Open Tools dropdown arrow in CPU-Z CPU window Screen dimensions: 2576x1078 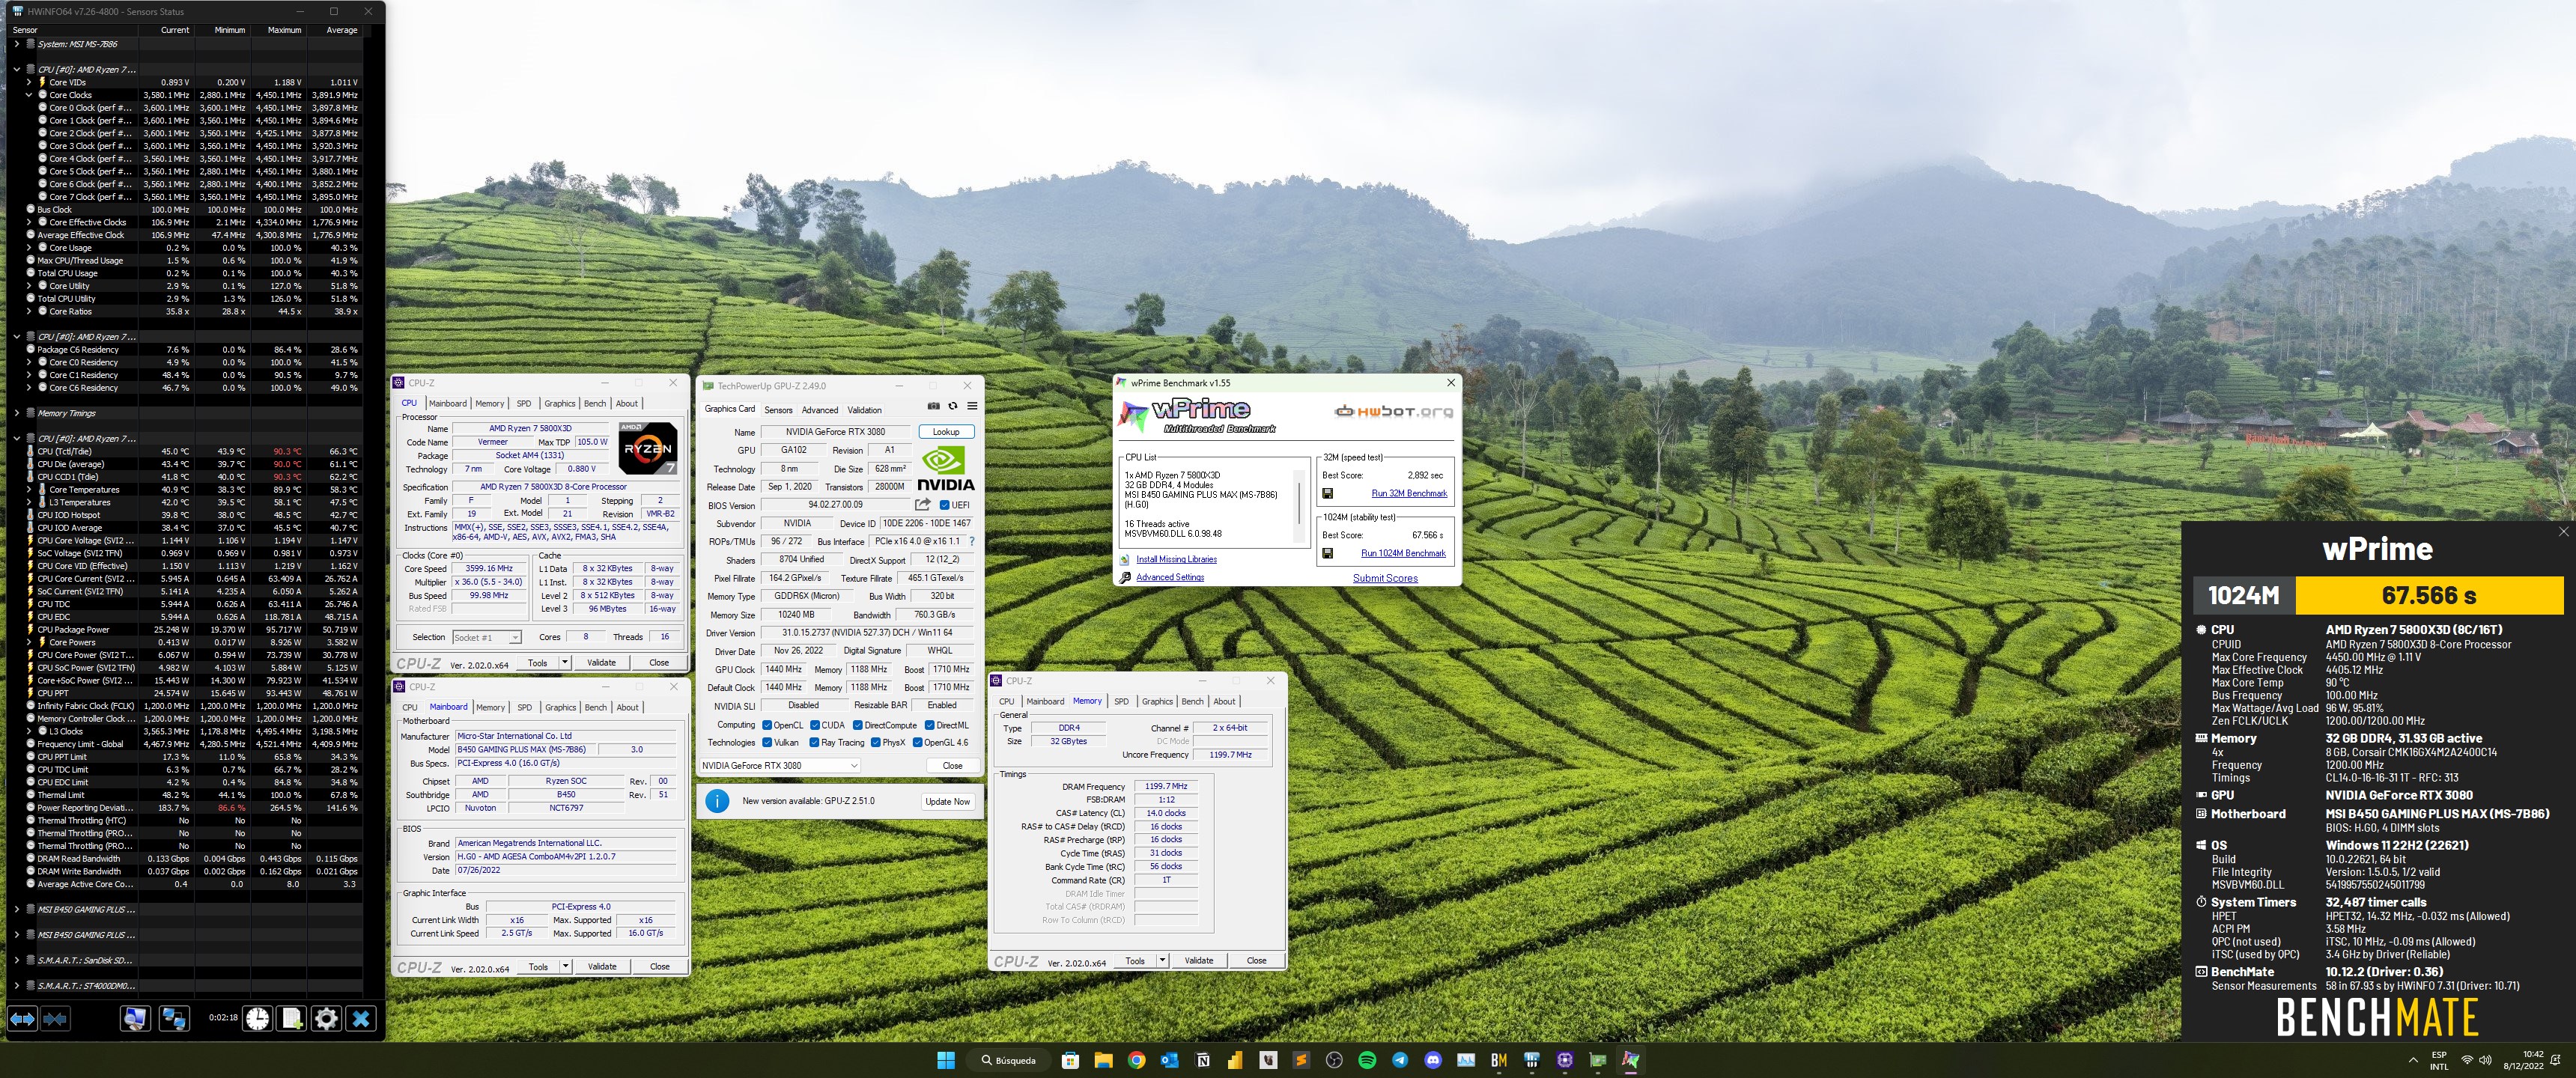point(565,662)
